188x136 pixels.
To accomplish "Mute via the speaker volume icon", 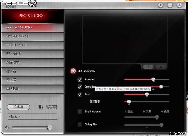I will [7, 127].
